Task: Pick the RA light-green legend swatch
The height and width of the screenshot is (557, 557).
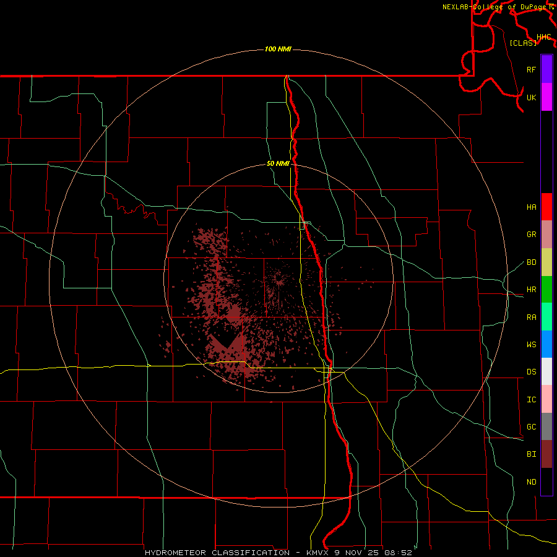Action: [546, 317]
